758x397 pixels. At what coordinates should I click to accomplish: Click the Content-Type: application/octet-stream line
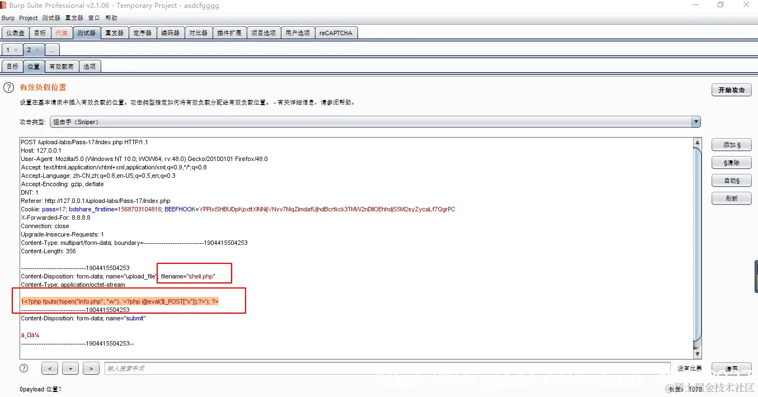coord(73,285)
